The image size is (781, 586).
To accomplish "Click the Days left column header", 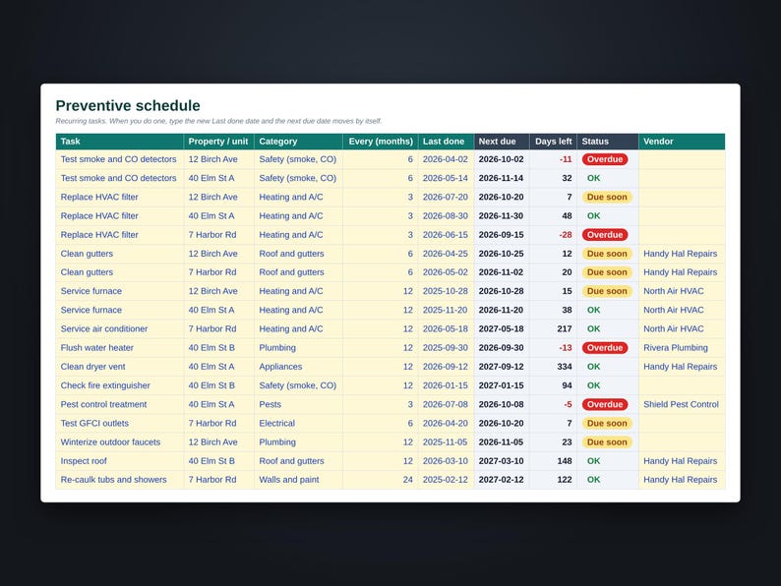I will [553, 142].
